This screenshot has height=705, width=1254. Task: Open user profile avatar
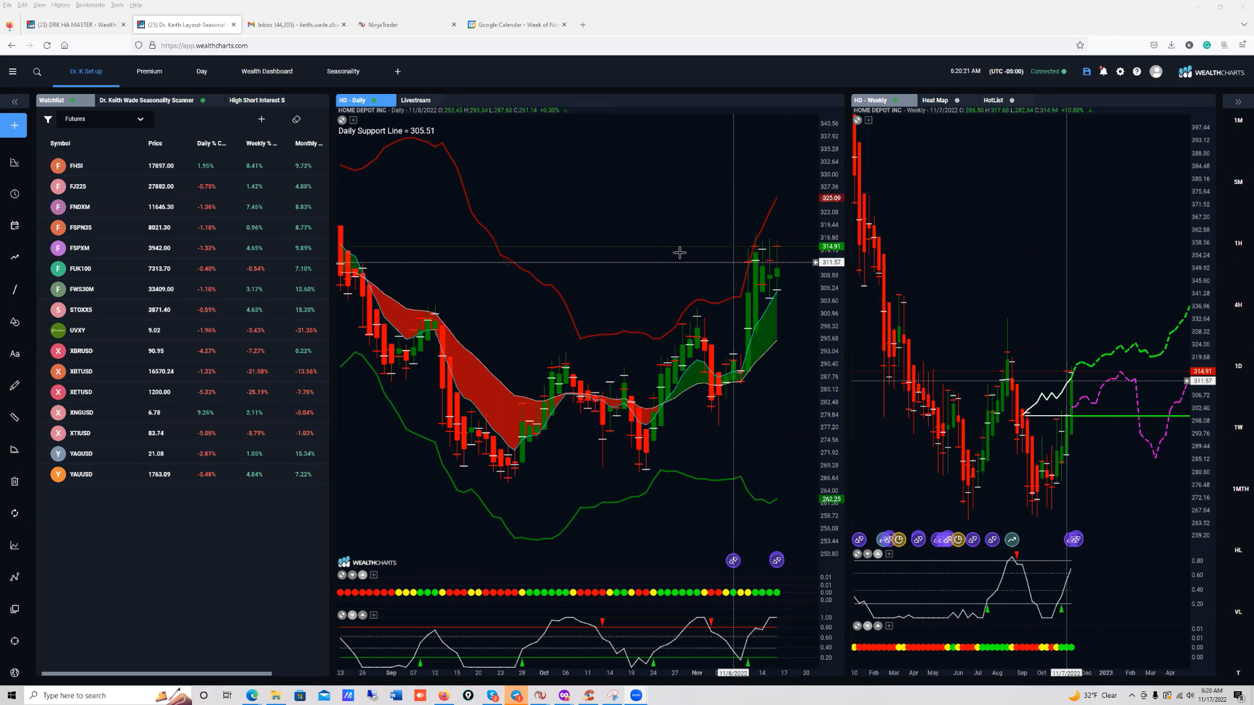(x=1156, y=72)
